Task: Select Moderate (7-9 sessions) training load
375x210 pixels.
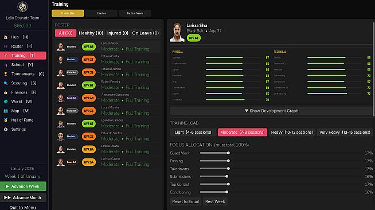Action: pyautogui.click(x=243, y=133)
